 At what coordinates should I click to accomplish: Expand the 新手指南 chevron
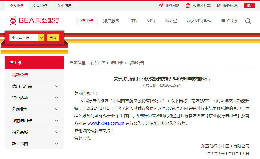pyautogui.click(x=57, y=144)
